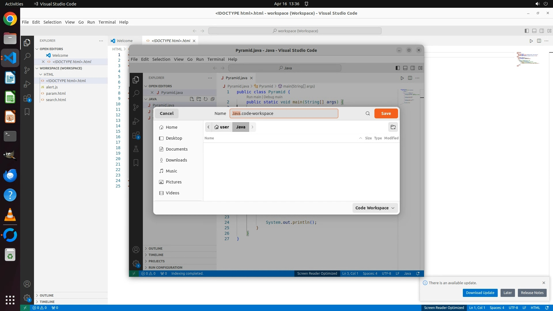The image size is (553, 311).
Task: Toggle panel layout icon in outer title bar
Action: pos(534,31)
